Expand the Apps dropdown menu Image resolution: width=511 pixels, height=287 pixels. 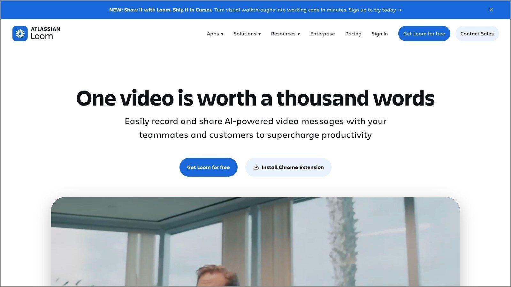coord(215,34)
